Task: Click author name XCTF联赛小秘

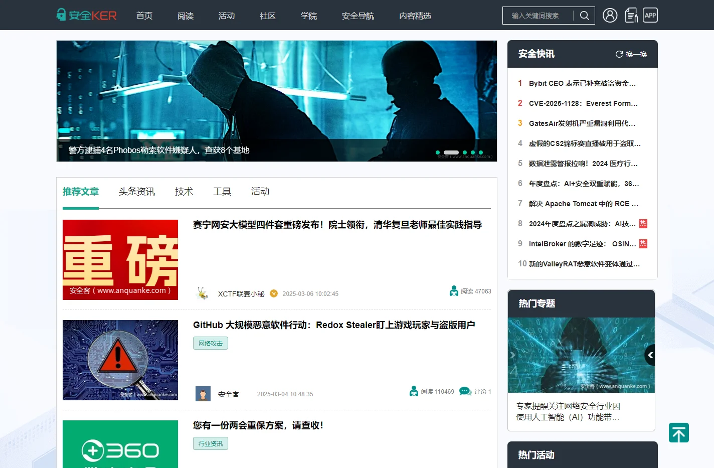Action: [241, 294]
